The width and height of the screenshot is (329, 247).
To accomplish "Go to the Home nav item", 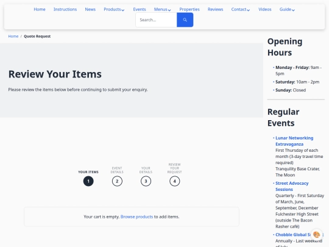I will click(40, 9).
